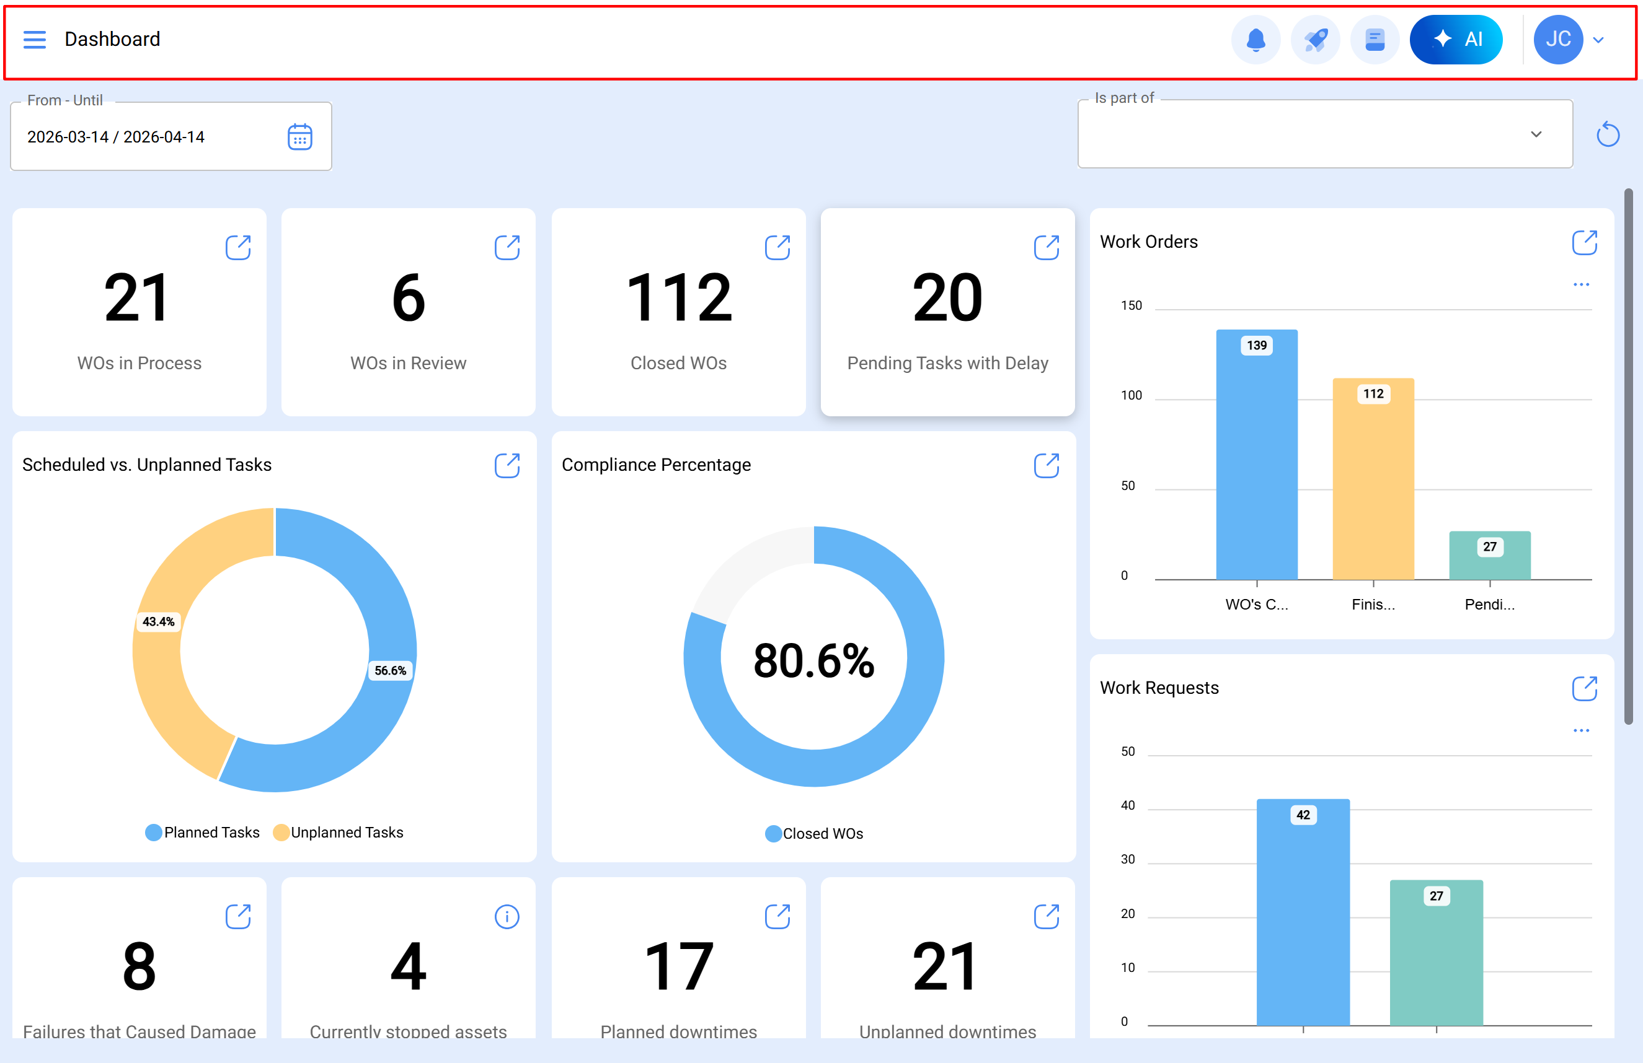Open Closed WOs card external link icon
The width and height of the screenshot is (1643, 1063).
pos(777,248)
